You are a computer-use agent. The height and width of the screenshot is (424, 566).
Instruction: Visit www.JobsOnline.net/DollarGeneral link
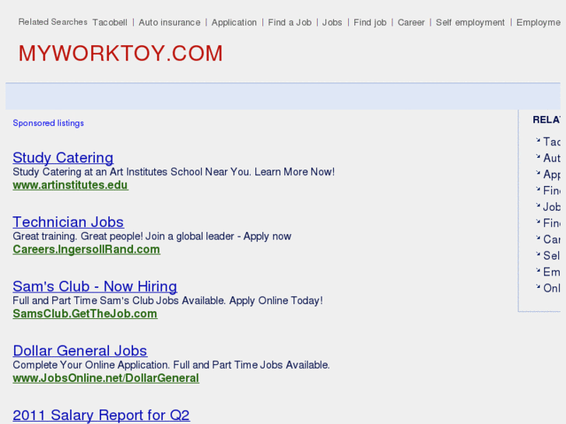click(x=106, y=378)
